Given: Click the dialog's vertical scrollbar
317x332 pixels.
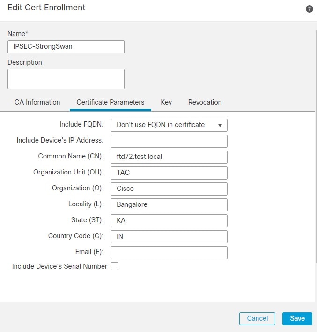Looking at the screenshot, I should pos(316,146).
